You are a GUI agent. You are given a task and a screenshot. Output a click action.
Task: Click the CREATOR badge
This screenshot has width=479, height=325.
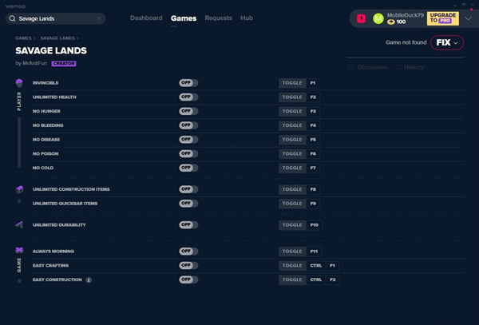[64, 64]
